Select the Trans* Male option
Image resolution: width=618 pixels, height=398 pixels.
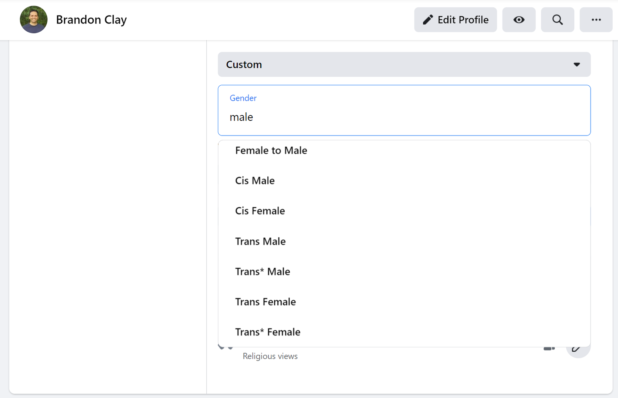coord(404,271)
